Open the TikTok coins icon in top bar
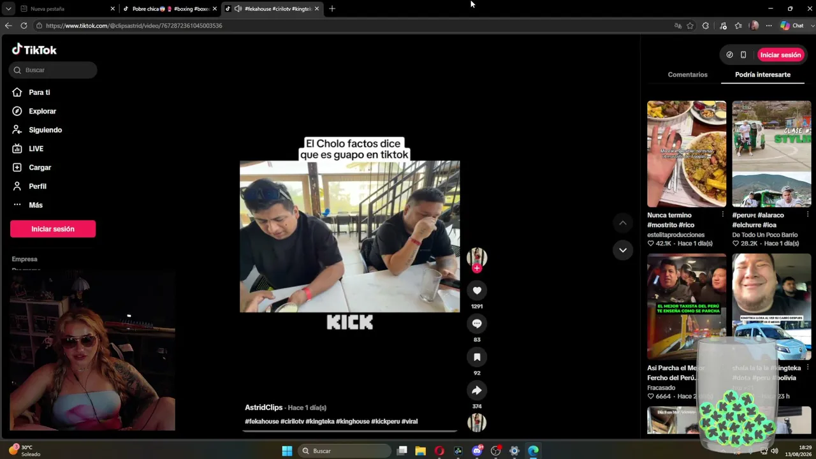The width and height of the screenshot is (816, 459). (730, 55)
